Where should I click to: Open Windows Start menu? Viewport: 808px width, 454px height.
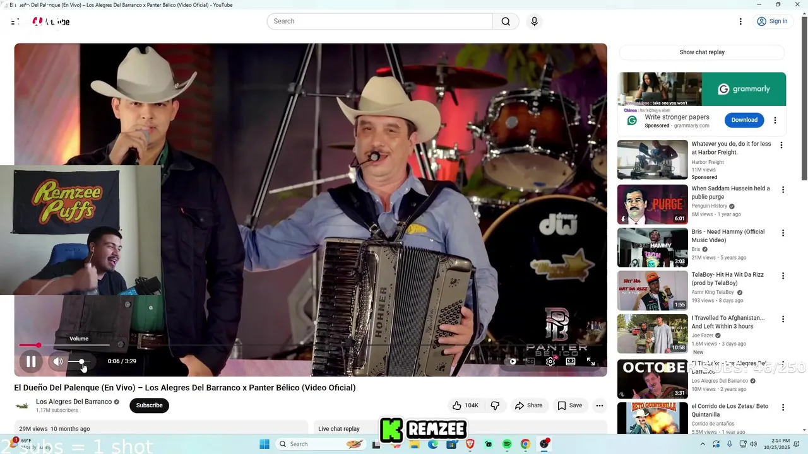tap(264, 444)
